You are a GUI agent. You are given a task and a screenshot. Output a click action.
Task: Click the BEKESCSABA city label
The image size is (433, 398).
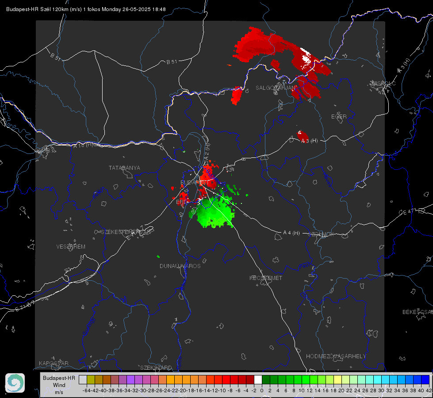coord(418,312)
